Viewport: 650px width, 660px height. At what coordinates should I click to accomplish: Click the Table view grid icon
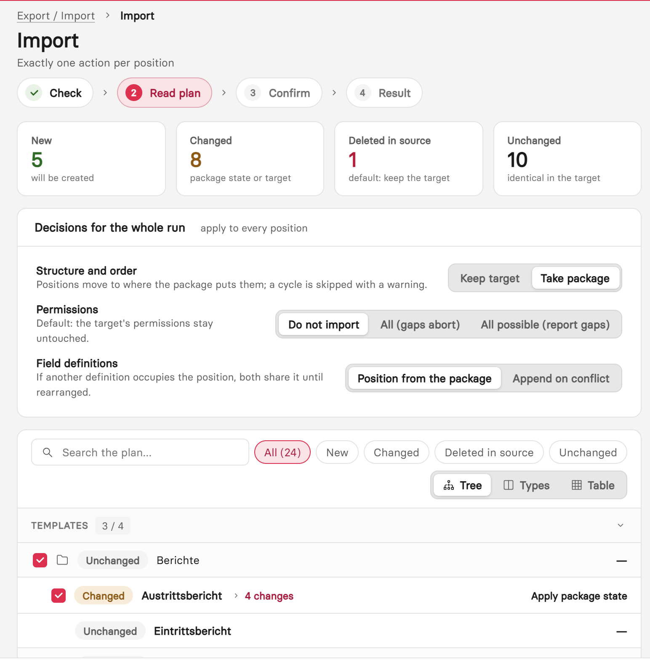[x=577, y=485]
